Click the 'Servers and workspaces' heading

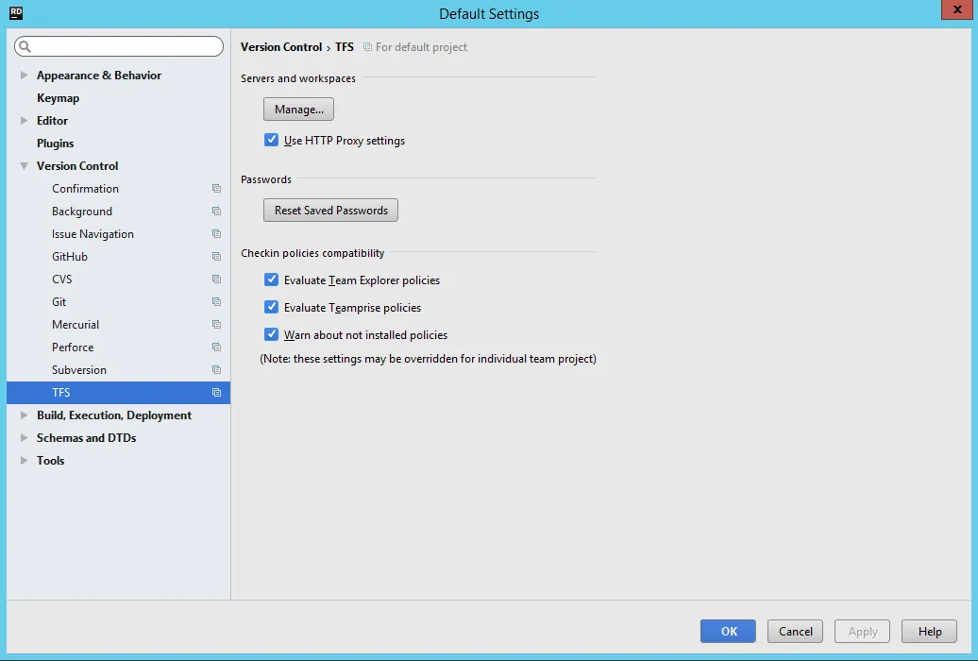(298, 78)
